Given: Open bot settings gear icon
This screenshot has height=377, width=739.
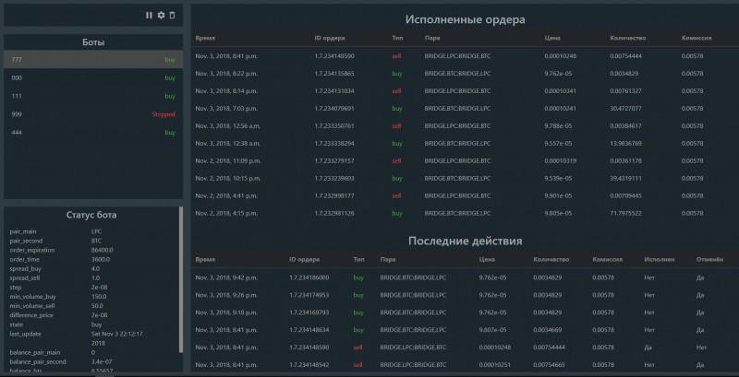Looking at the screenshot, I should click(x=161, y=16).
